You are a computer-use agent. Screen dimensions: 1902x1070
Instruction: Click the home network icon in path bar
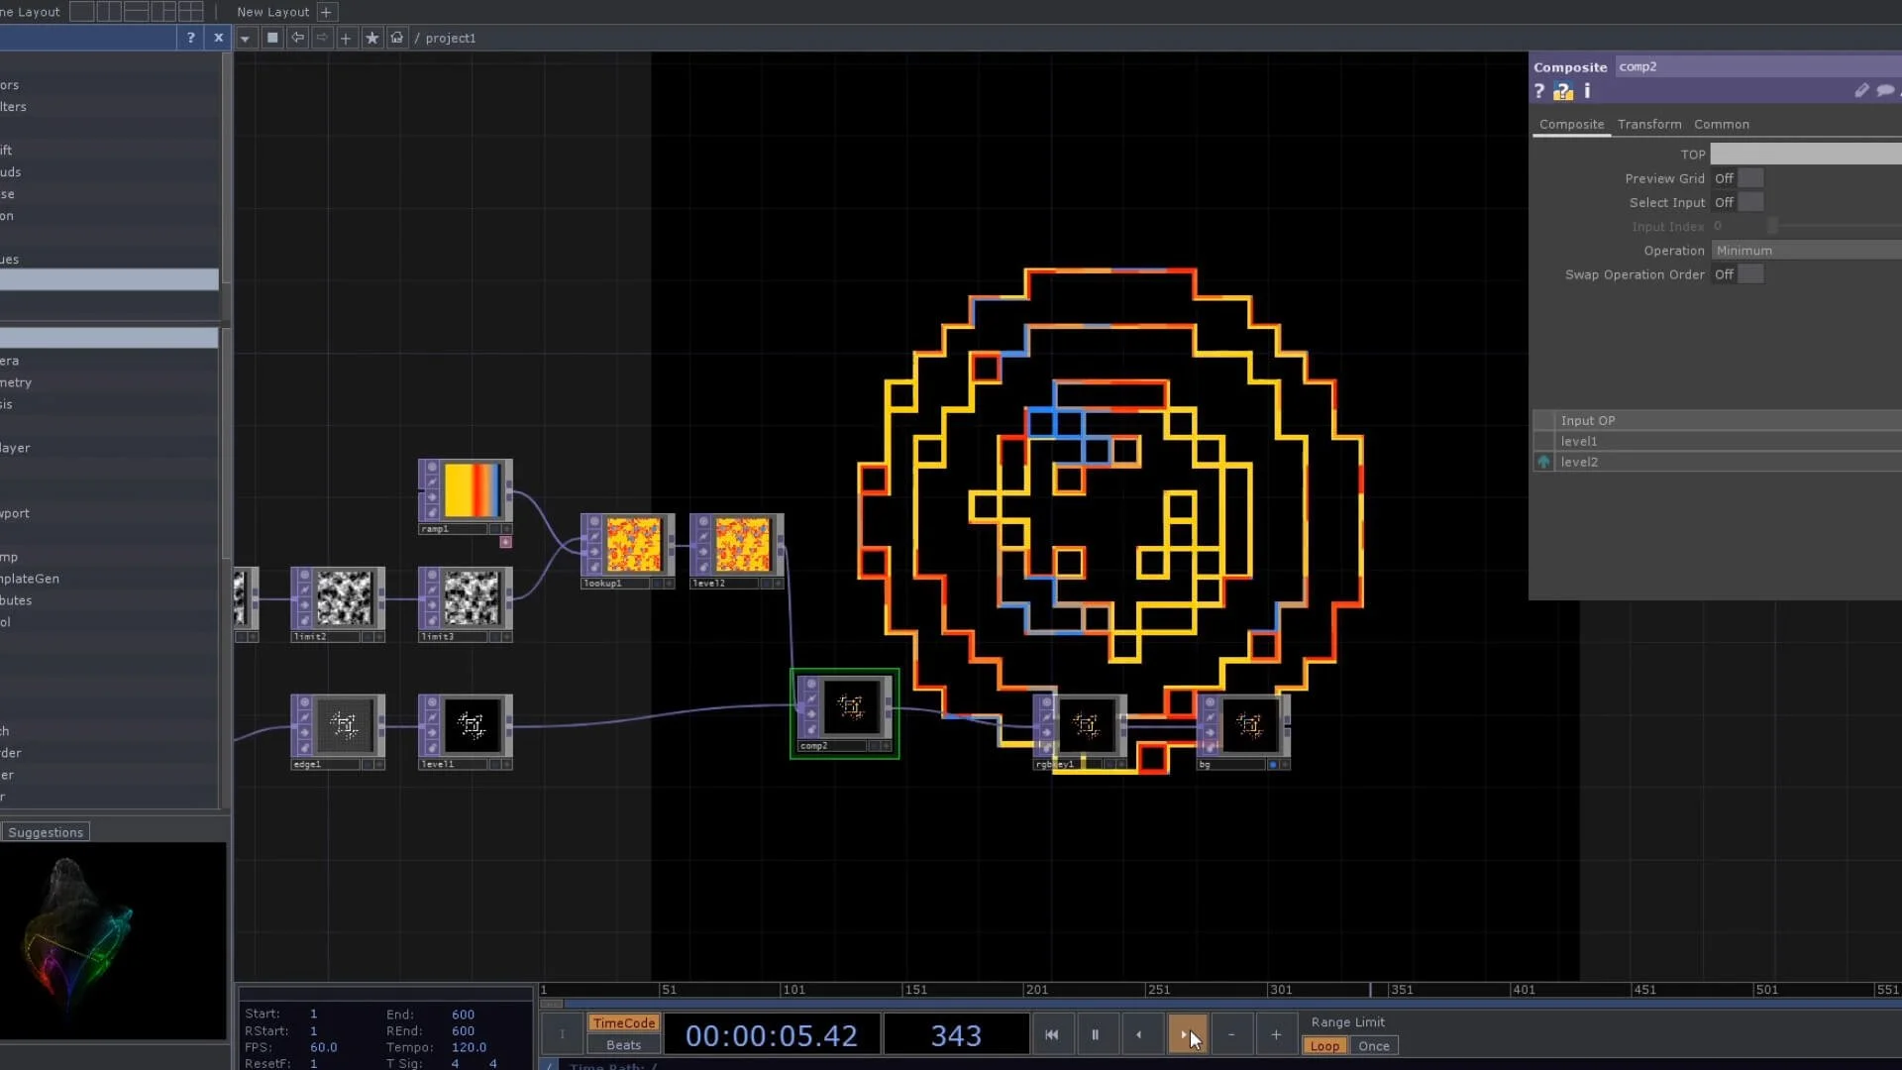(396, 38)
